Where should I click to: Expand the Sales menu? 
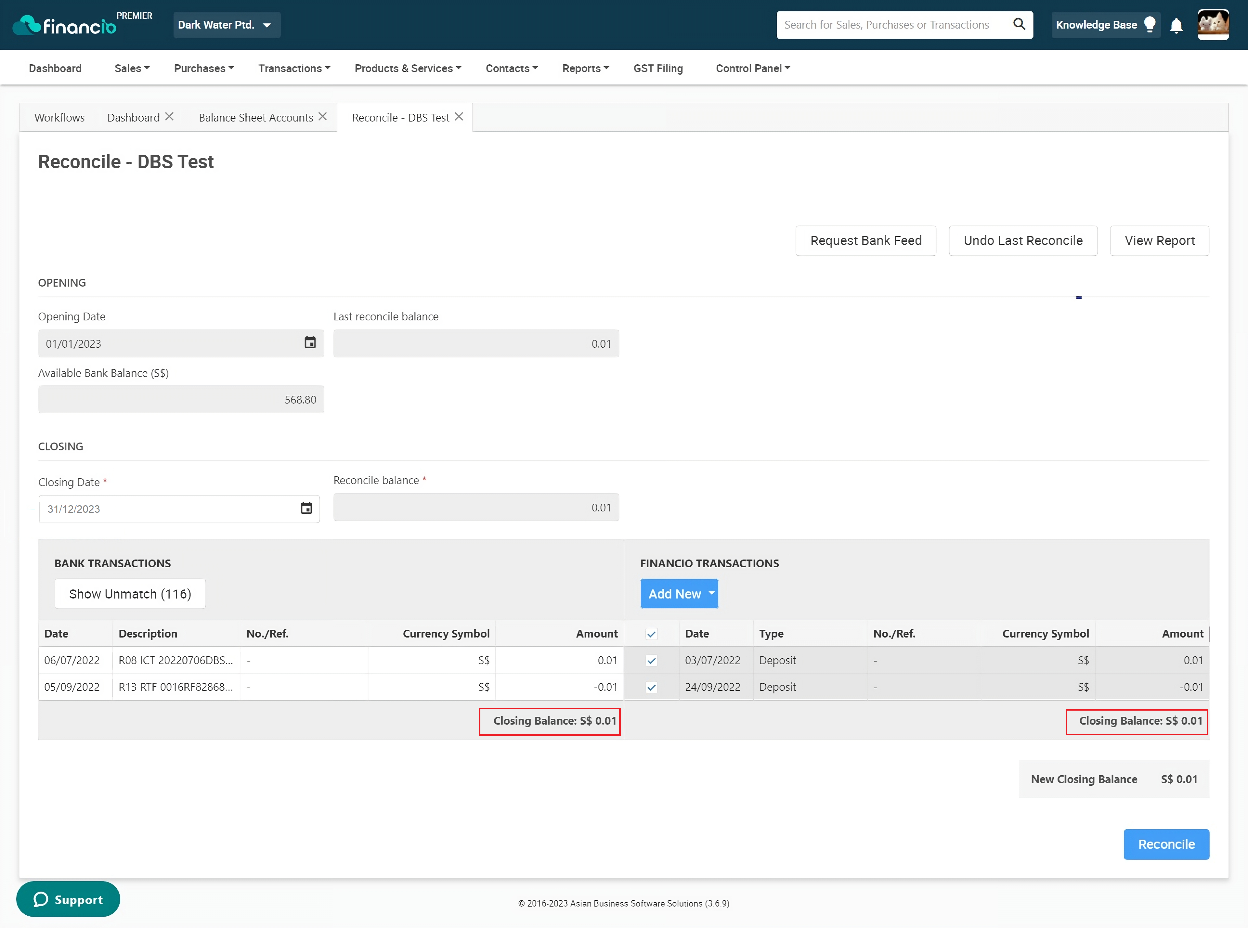click(x=132, y=68)
